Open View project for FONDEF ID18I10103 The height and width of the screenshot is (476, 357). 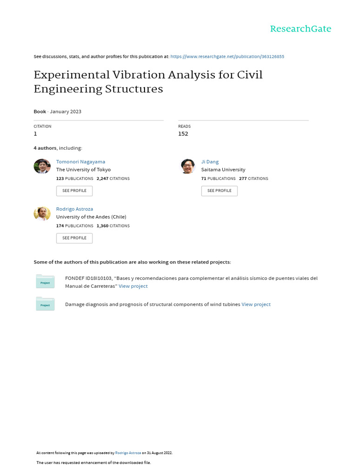[133, 286]
